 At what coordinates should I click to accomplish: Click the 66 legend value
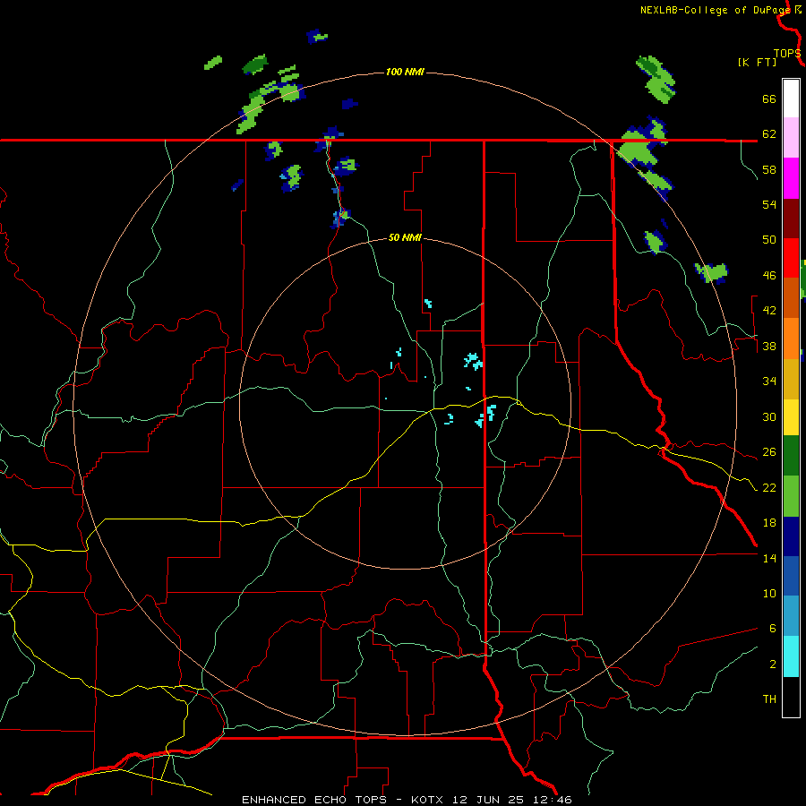tap(769, 99)
